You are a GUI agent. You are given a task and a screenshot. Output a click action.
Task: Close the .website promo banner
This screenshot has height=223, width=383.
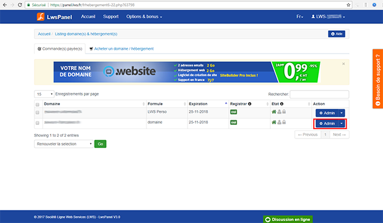[344, 64]
